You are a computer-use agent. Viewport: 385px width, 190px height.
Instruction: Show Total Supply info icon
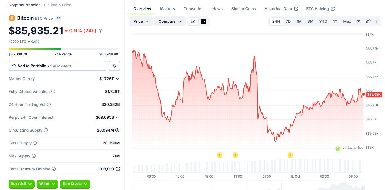tap(35, 143)
